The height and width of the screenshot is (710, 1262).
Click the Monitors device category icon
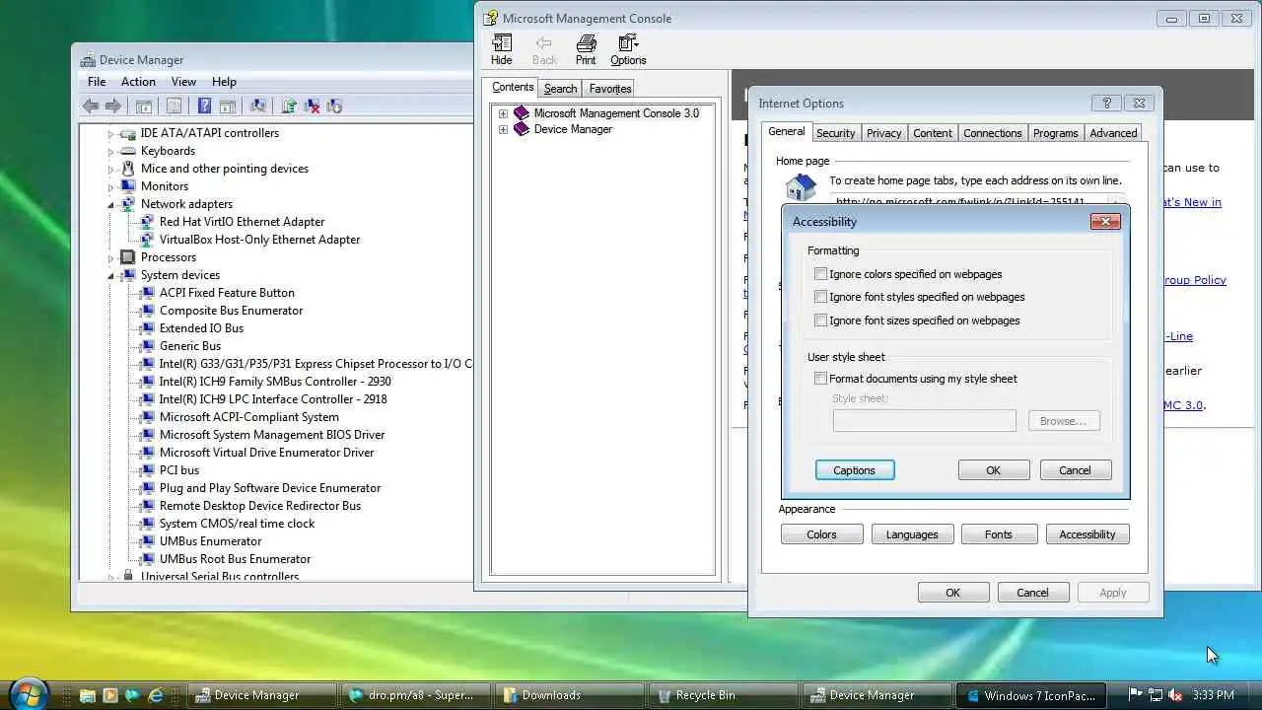tap(127, 186)
